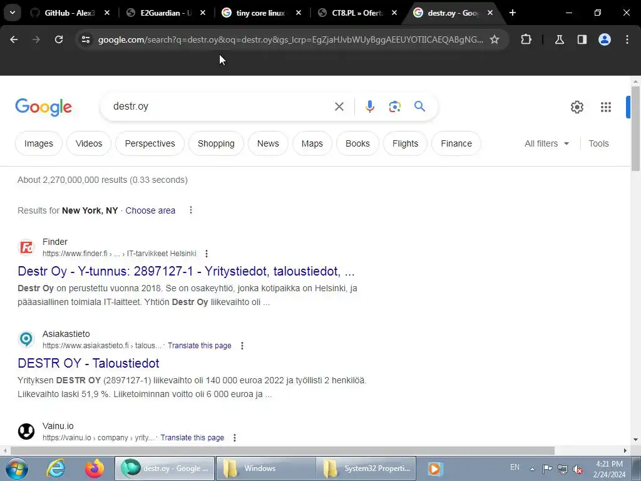Switch to the CT8.PL tab
641x481 pixels.
coord(356,13)
